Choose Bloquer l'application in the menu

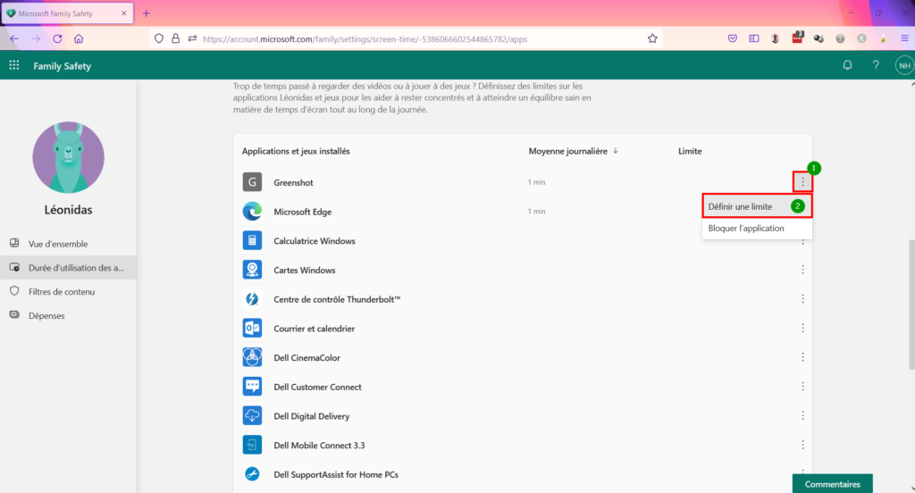[757, 228]
